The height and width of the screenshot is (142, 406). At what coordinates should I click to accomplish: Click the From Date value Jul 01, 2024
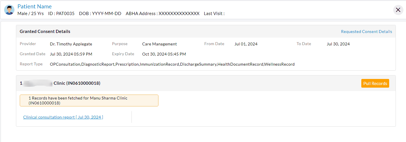click(246, 44)
